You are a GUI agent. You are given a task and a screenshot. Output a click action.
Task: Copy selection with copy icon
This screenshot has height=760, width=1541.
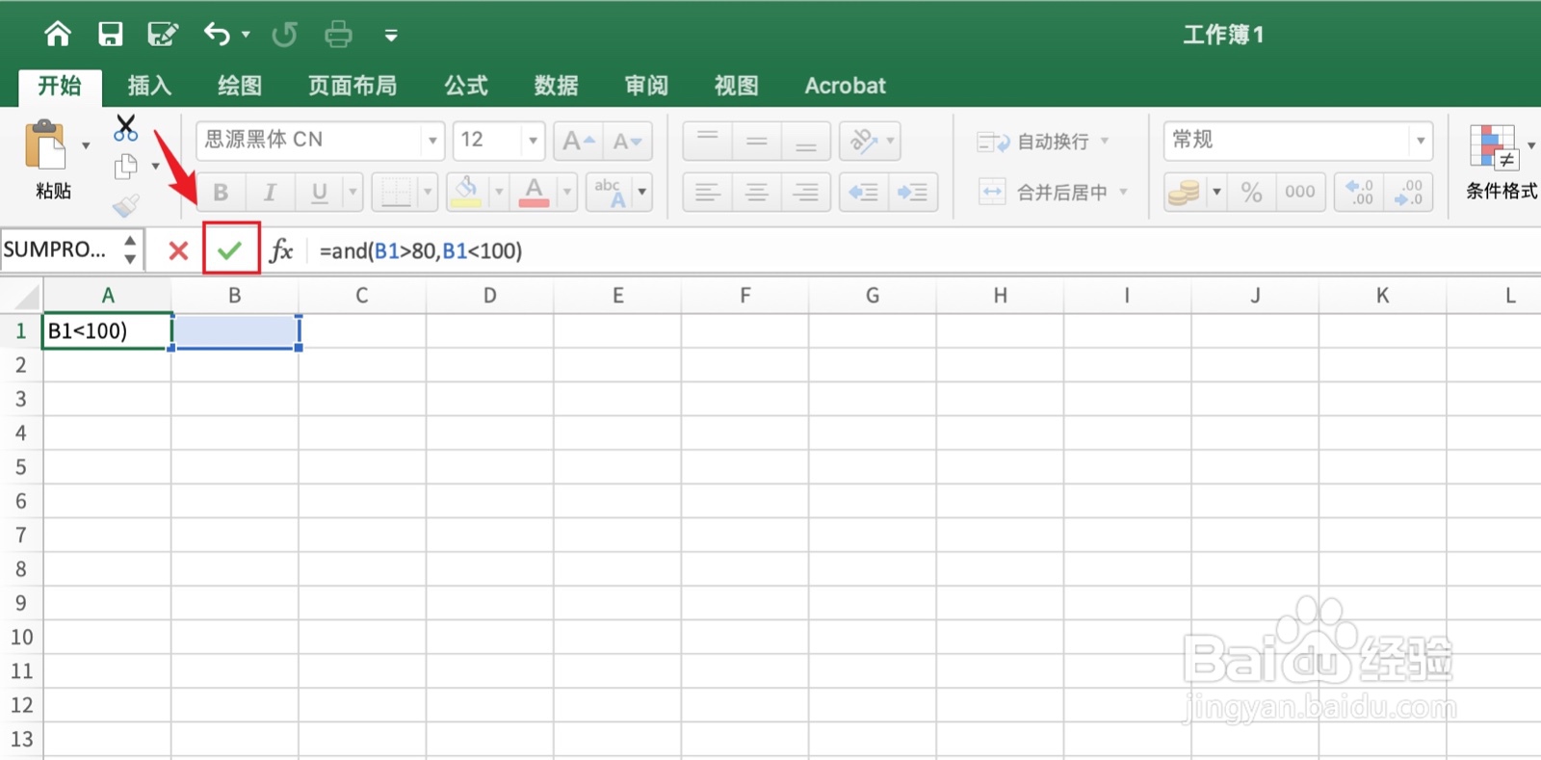125,167
